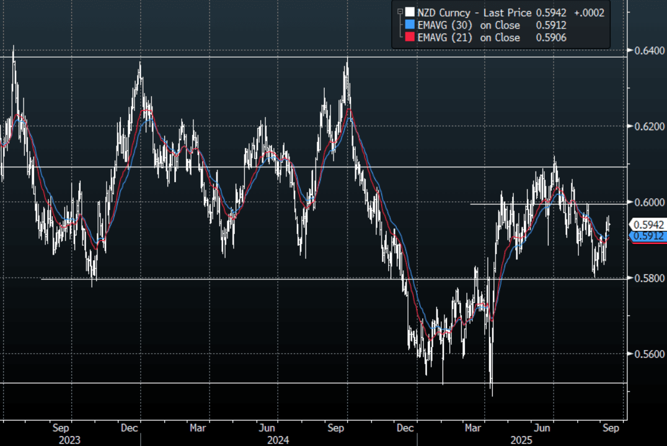The image size is (667, 446).
Task: Click the white 0.5942 last price tag
Action: coord(647,225)
